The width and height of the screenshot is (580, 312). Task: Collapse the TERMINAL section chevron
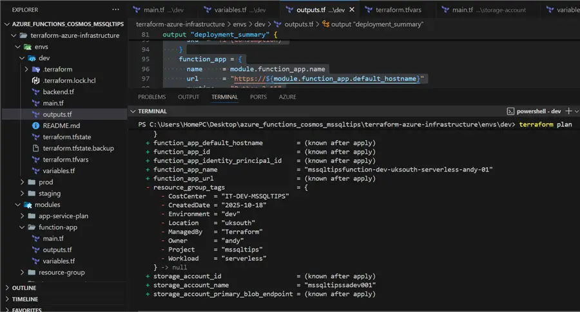pos(133,111)
